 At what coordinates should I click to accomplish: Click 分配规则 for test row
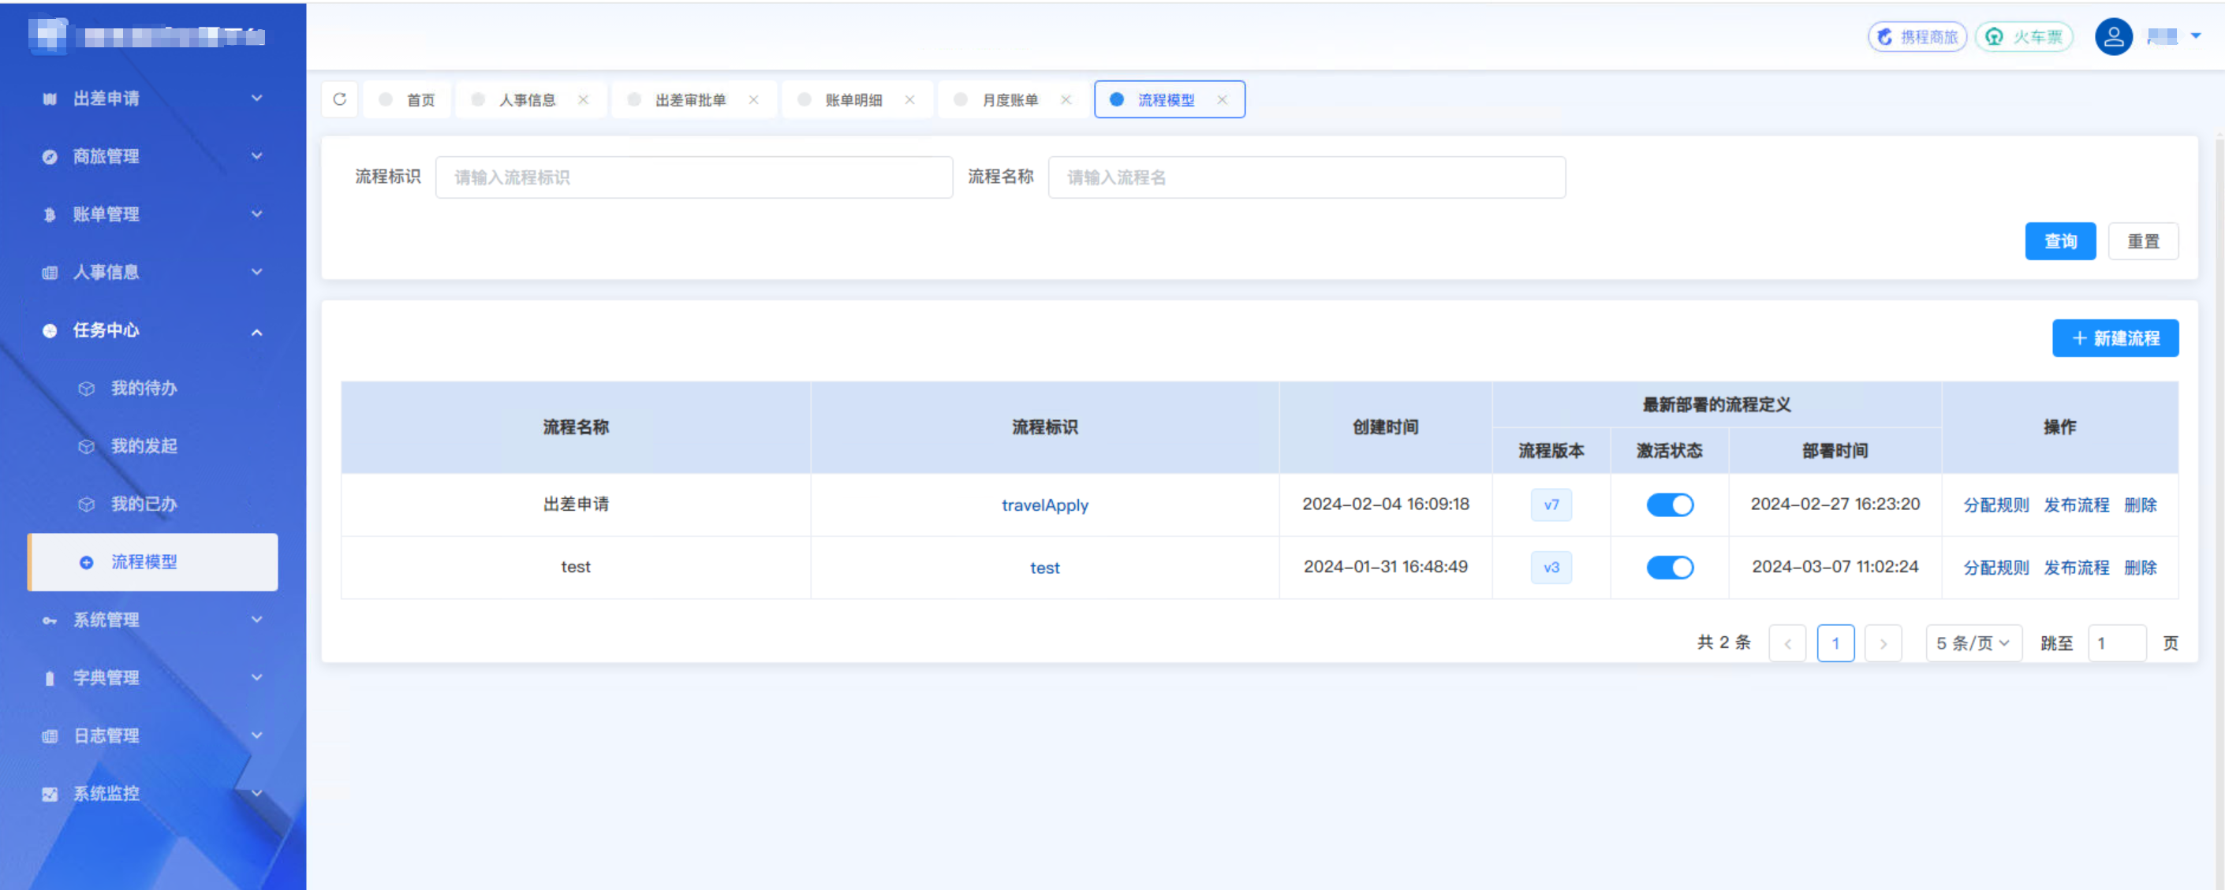[1996, 568]
